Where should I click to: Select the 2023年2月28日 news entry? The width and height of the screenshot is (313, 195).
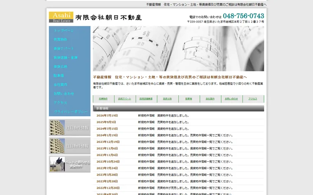(x=178, y=181)
